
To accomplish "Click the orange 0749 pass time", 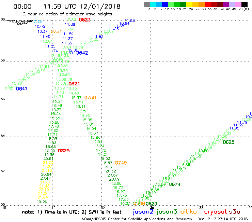I will pyautogui.click(x=121, y=163).
